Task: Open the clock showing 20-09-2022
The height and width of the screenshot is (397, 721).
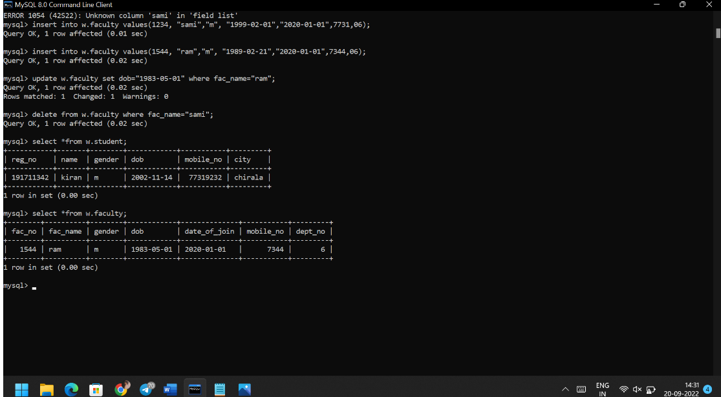Action: click(680, 389)
